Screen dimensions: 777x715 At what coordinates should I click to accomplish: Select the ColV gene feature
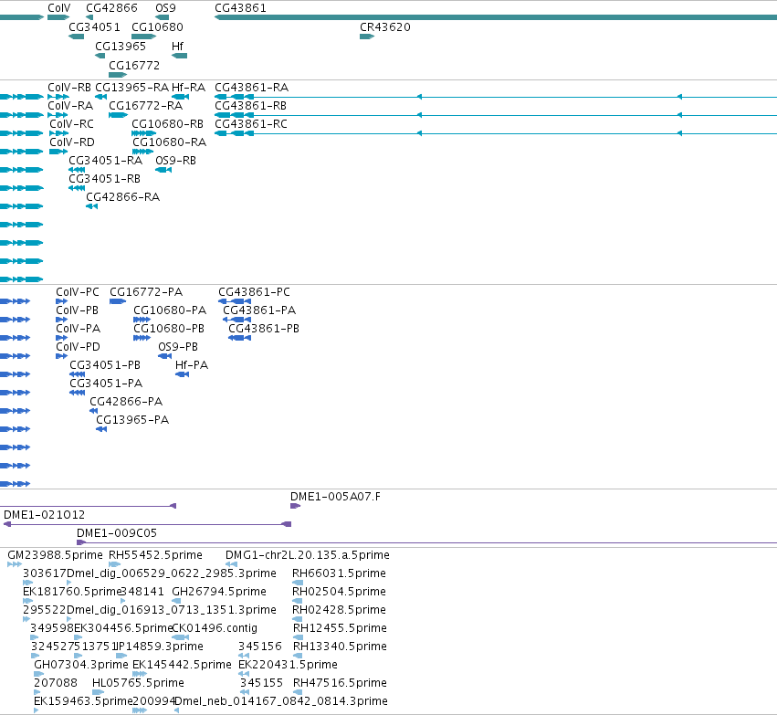[58, 18]
